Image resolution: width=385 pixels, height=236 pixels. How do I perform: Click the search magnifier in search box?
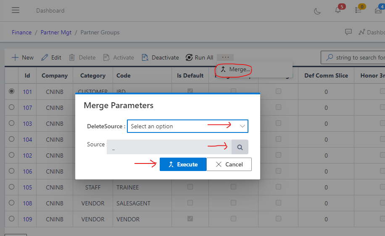pyautogui.click(x=329, y=57)
